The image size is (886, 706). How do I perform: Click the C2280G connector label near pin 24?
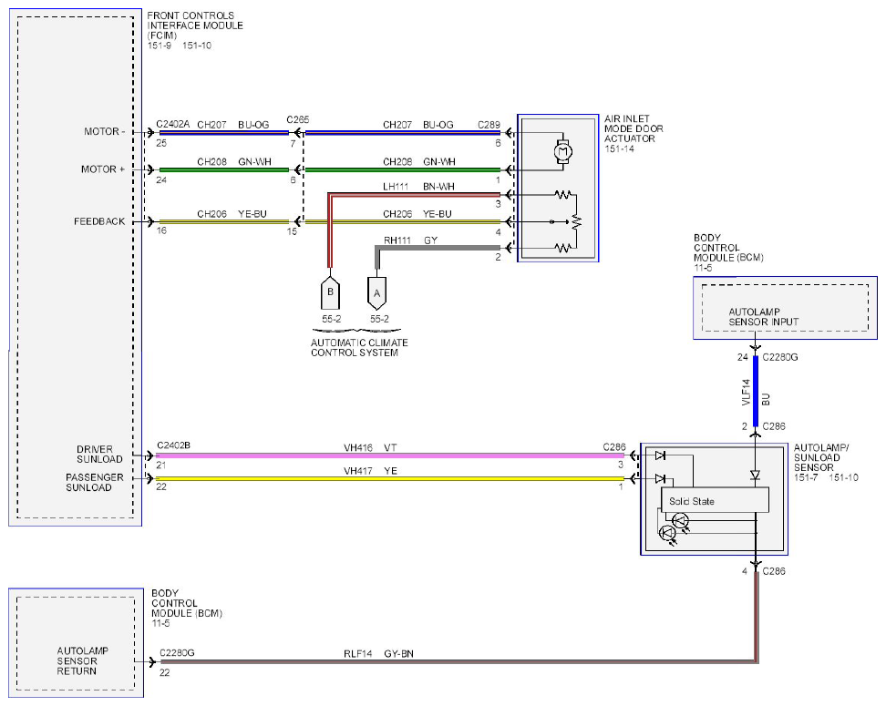click(x=779, y=357)
